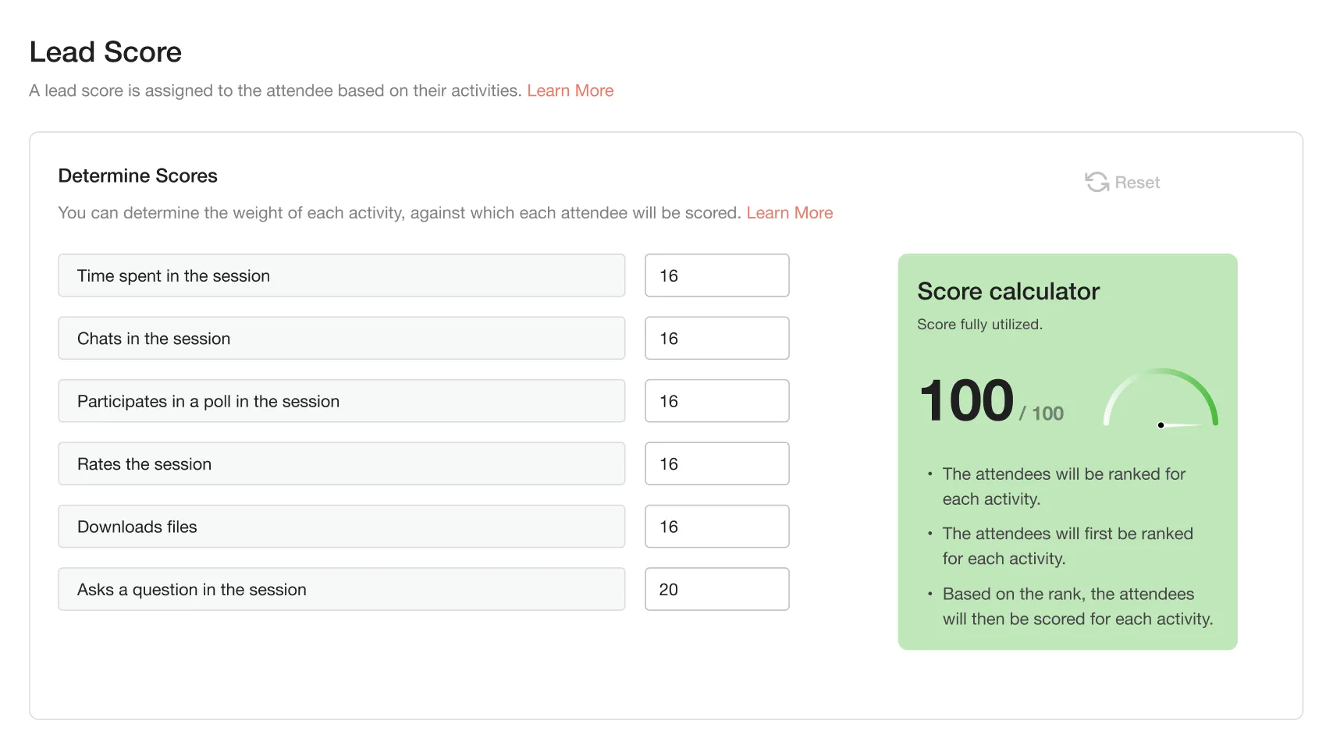The image size is (1333, 749).
Task: Click the Downloads files weight box
Action: (716, 526)
